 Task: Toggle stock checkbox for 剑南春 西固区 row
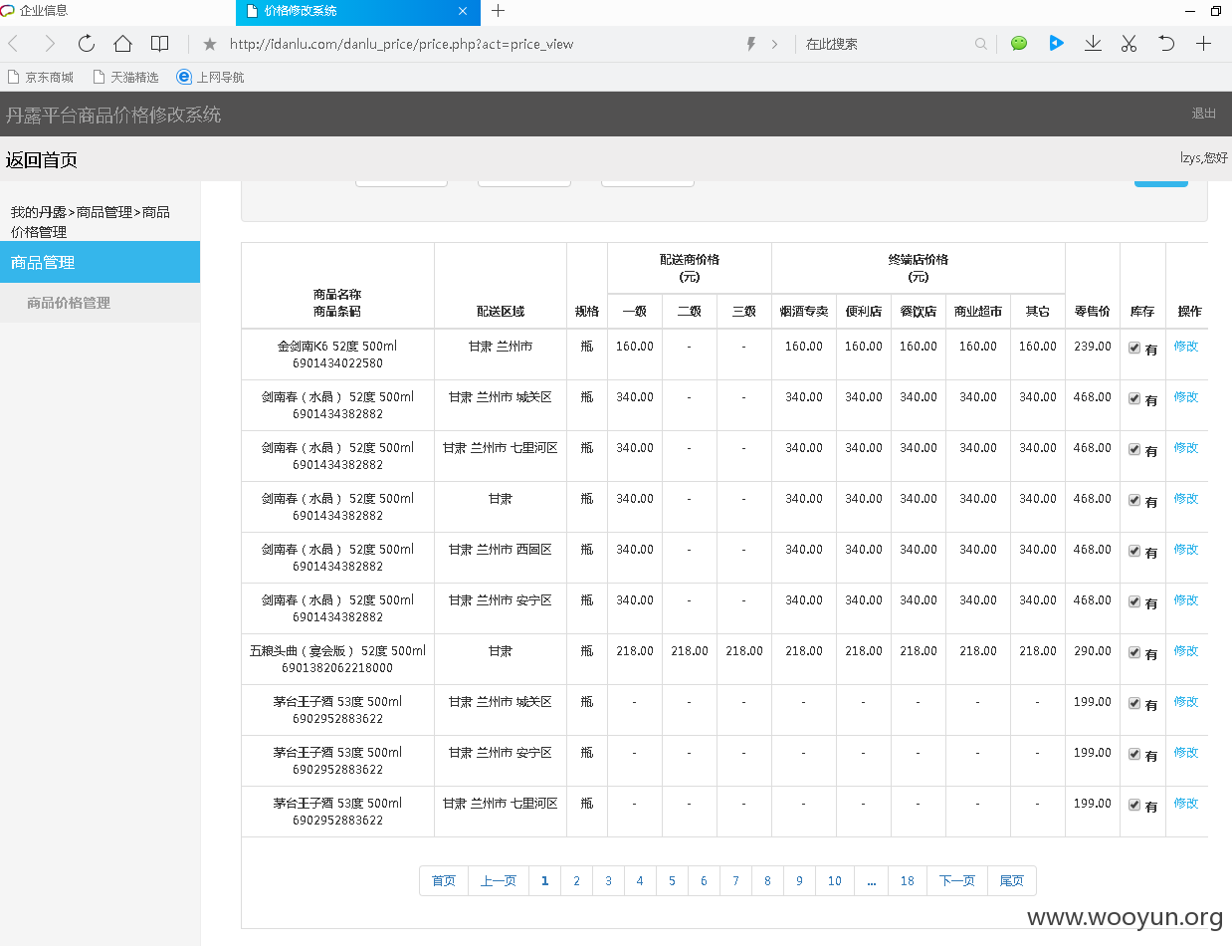pyautogui.click(x=1134, y=551)
